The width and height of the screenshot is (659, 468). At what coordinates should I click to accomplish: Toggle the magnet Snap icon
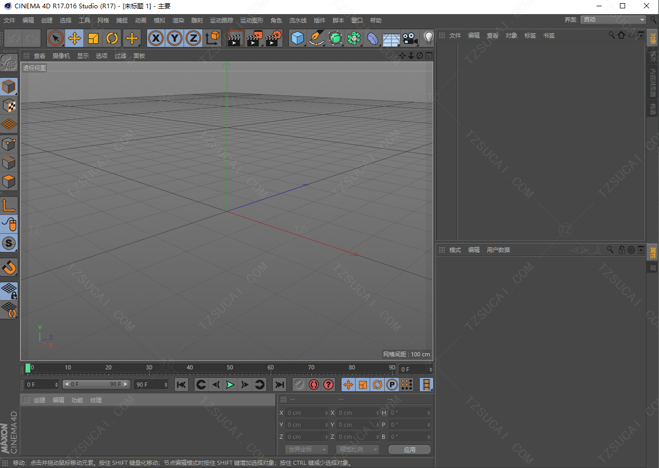pos(9,267)
